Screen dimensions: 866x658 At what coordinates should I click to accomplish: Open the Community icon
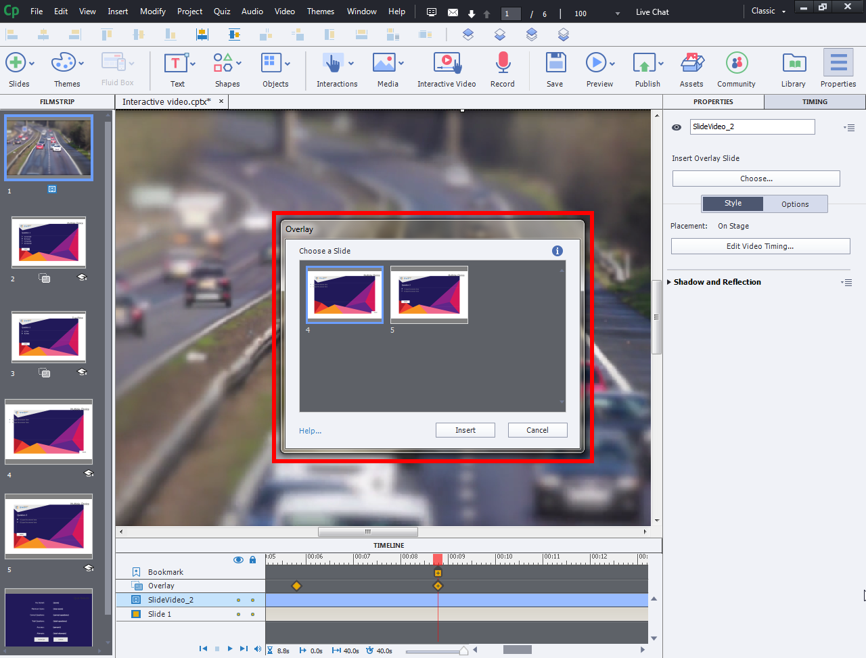point(736,64)
